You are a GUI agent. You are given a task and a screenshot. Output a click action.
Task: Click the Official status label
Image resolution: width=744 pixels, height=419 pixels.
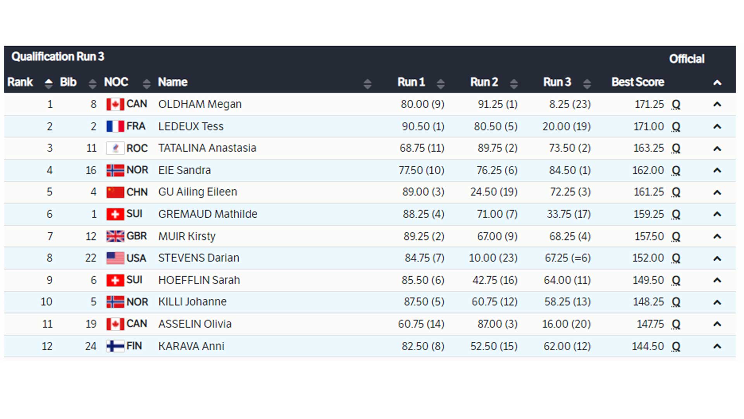[687, 59]
